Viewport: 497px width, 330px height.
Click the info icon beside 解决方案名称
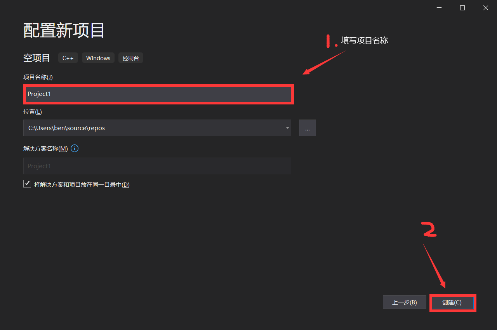click(x=74, y=148)
